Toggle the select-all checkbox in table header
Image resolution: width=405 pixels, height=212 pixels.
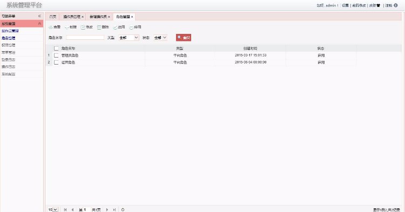(56, 48)
